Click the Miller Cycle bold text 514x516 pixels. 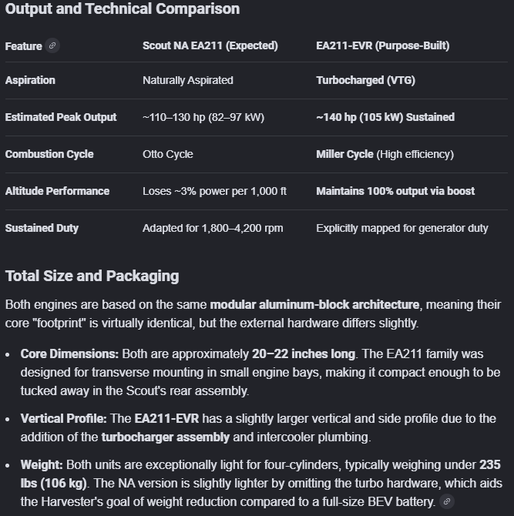(344, 154)
